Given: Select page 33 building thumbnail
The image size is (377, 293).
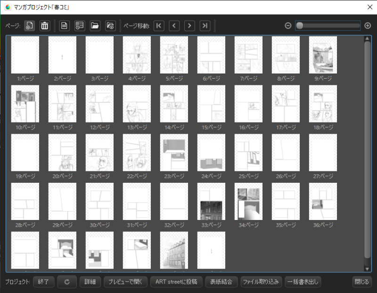Looking at the screenshot, I should tap(211, 201).
